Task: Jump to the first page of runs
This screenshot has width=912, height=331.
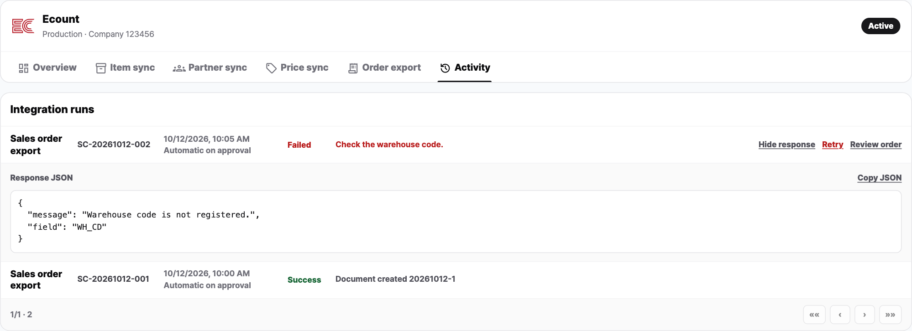Action: click(814, 315)
